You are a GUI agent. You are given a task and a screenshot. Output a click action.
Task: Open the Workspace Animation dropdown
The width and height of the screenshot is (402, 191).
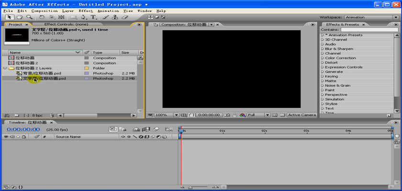click(x=371, y=17)
